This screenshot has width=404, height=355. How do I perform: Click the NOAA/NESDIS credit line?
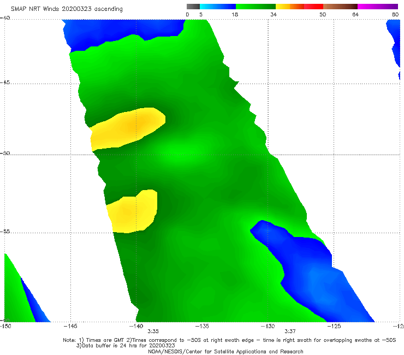[x=225, y=352]
